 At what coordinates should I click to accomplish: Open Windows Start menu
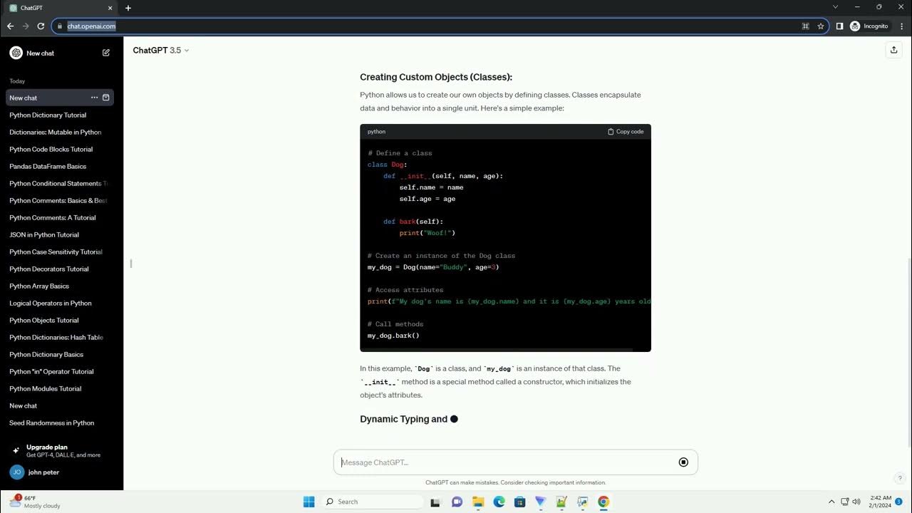click(x=309, y=502)
